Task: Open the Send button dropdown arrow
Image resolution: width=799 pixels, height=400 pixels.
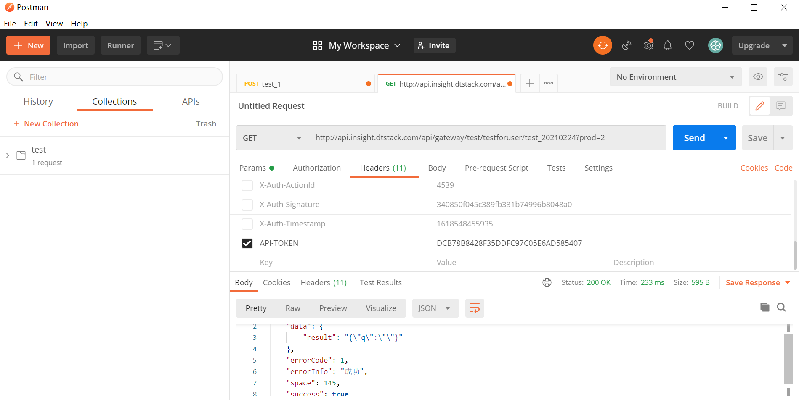Action: (x=726, y=138)
